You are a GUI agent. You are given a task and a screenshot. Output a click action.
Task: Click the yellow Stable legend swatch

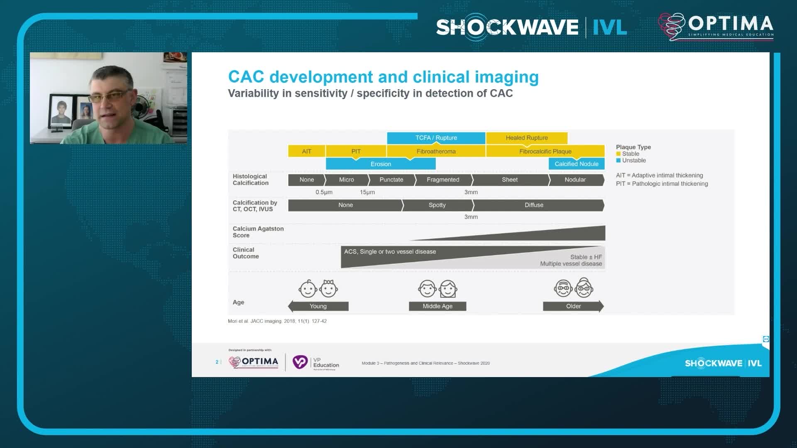coord(618,154)
